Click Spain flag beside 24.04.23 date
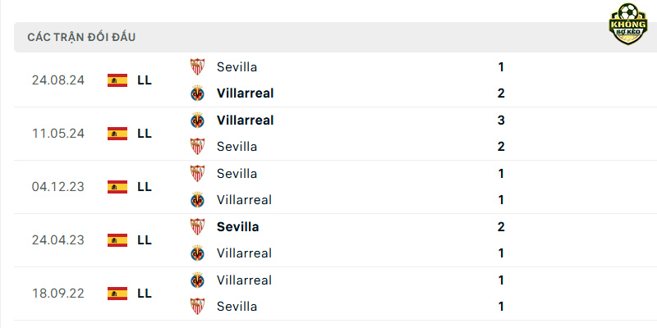The height and width of the screenshot is (328, 657). [117, 240]
